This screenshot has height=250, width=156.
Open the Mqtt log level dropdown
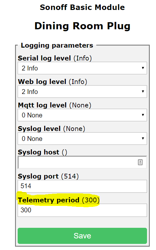[82, 115]
